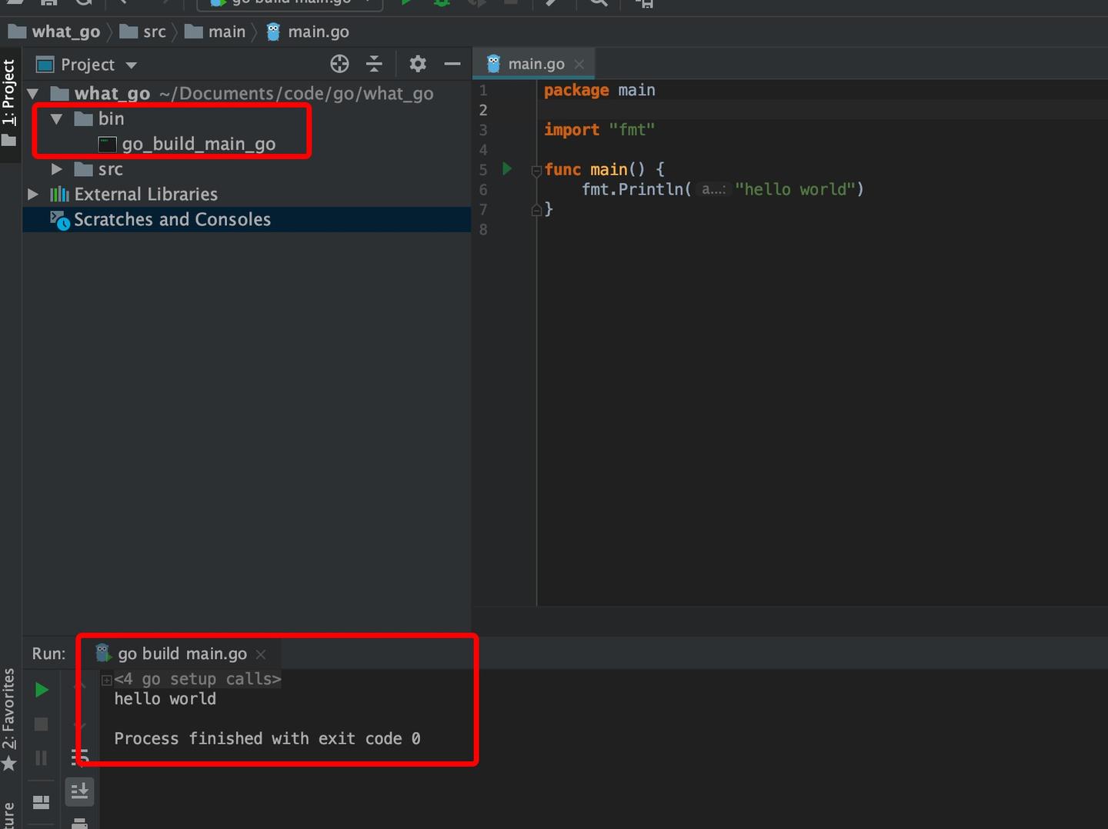1108x829 pixels.
Task: Collapse the bin folder
Action: (x=56, y=119)
